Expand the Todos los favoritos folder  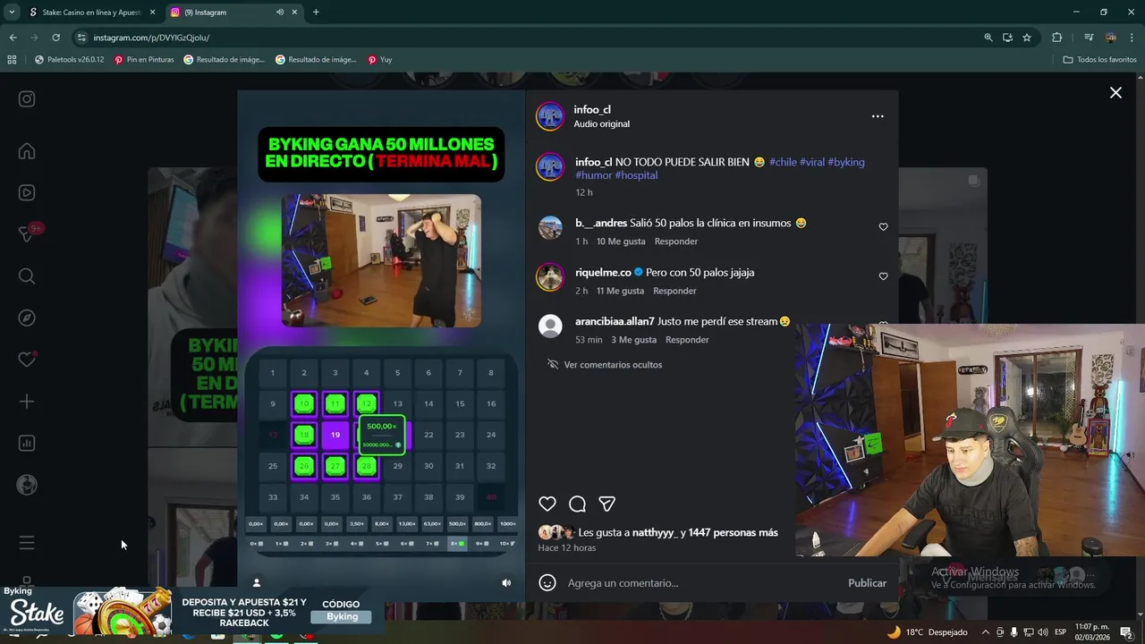(1099, 60)
